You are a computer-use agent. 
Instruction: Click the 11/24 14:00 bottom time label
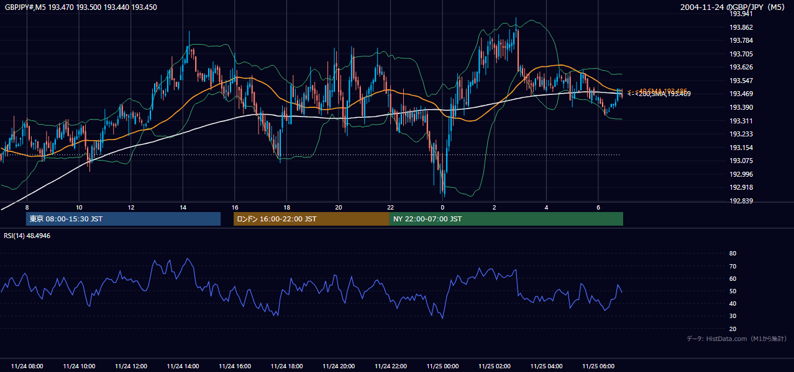tap(183, 366)
